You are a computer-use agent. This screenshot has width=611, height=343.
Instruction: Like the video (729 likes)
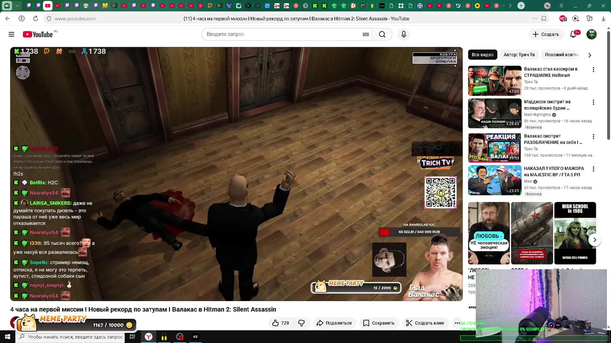(x=280, y=323)
